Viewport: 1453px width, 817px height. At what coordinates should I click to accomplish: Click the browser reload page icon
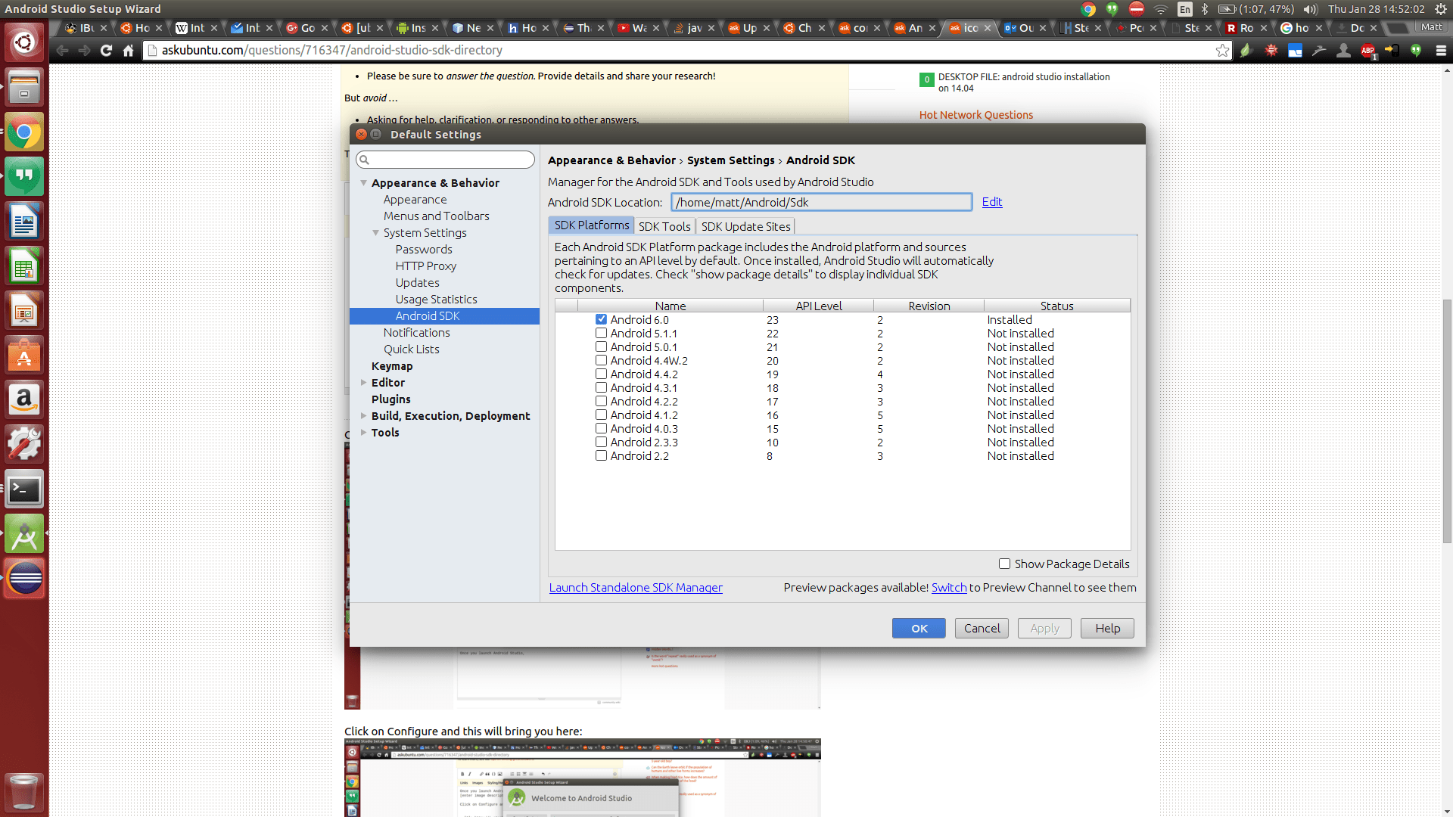click(x=106, y=50)
